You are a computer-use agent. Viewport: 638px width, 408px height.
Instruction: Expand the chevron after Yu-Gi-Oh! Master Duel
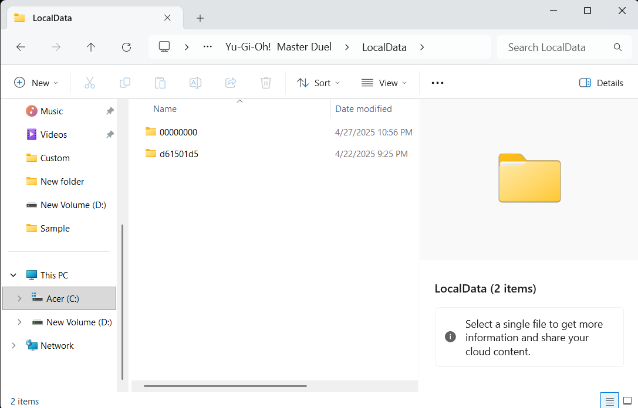tap(347, 47)
